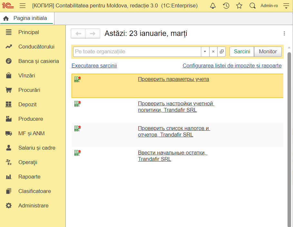Open the organization field's open-form icon
This screenshot has height=227, width=293.
click(222, 52)
